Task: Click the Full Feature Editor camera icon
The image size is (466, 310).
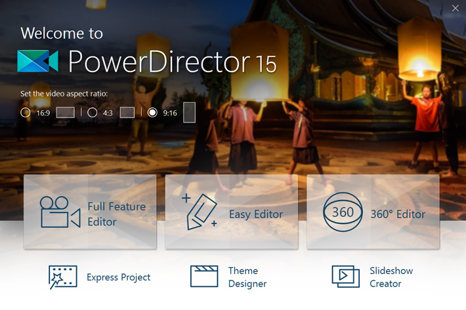Action: pyautogui.click(x=60, y=212)
